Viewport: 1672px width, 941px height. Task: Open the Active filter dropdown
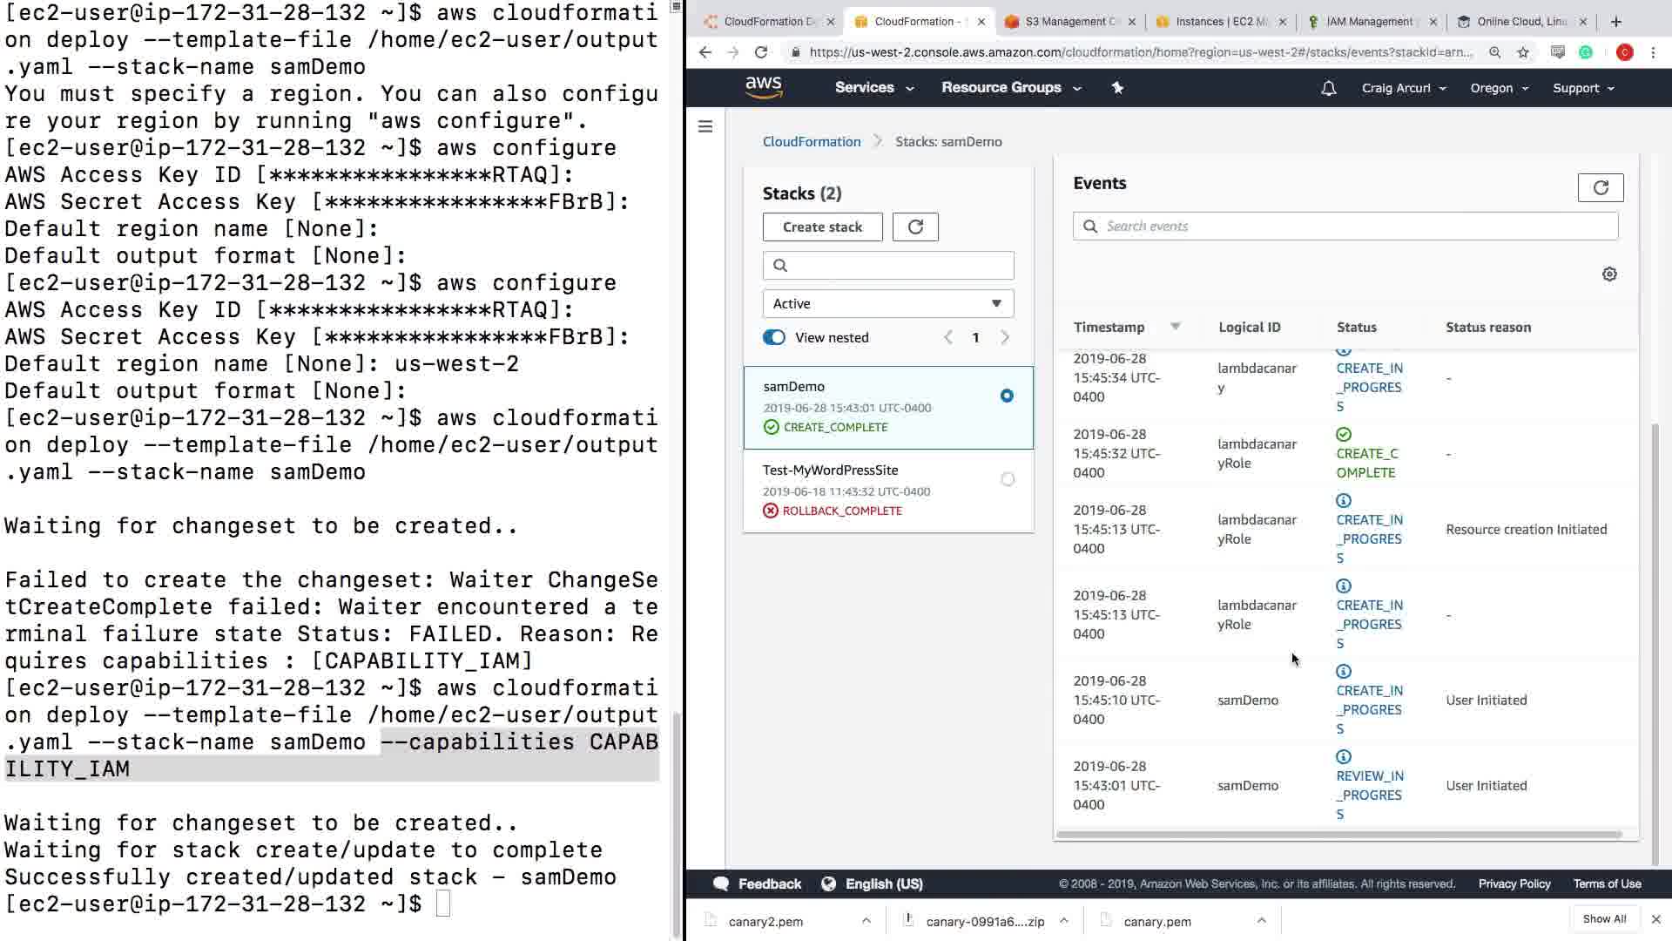coord(887,304)
